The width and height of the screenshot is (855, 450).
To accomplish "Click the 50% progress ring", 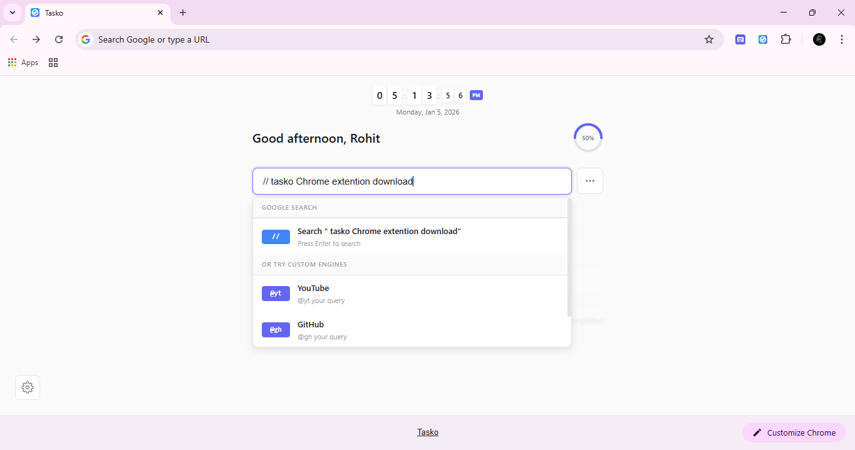I will 588,138.
